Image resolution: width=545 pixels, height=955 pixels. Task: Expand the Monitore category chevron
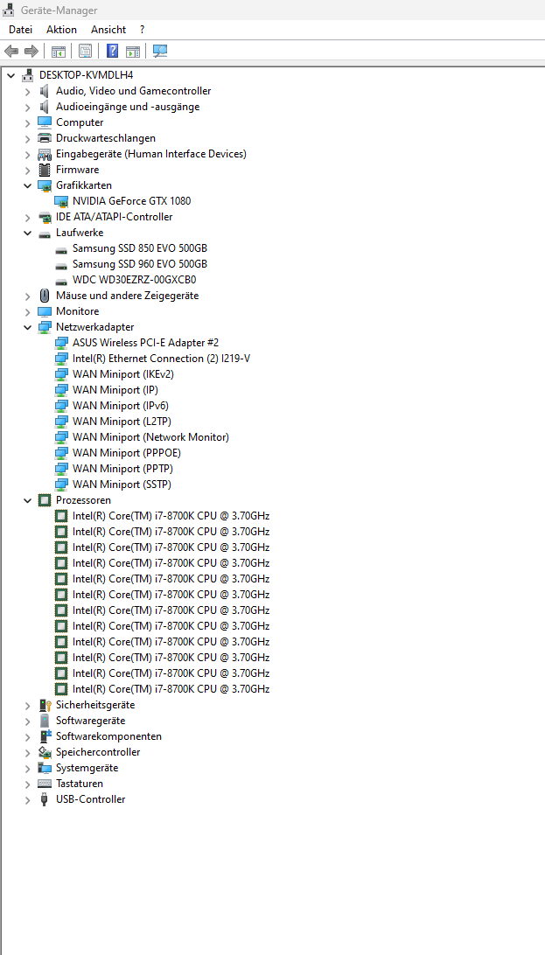27,312
